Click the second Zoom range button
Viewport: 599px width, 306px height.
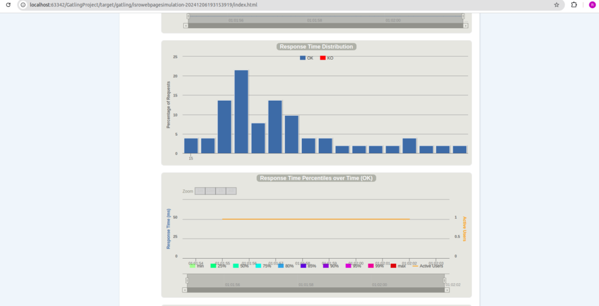pyautogui.click(x=210, y=191)
